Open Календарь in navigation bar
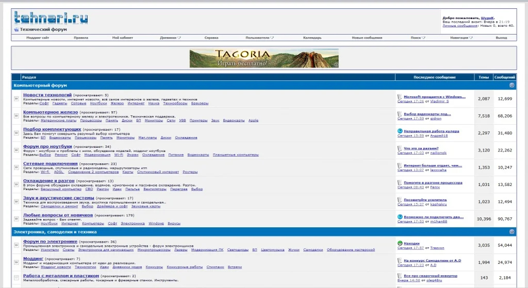528x288 pixels. pyautogui.click(x=312, y=38)
